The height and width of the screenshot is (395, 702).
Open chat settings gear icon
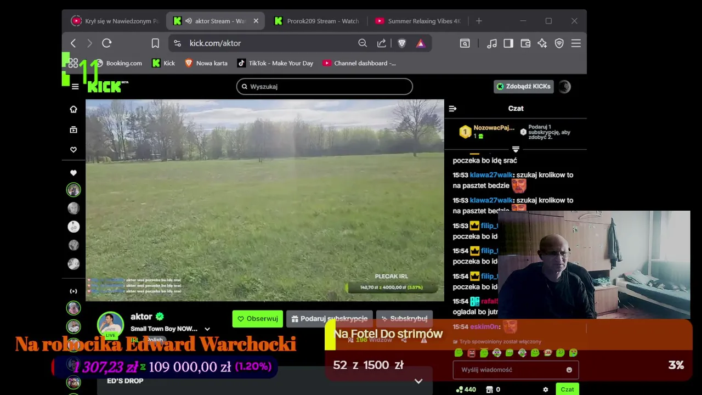click(545, 390)
